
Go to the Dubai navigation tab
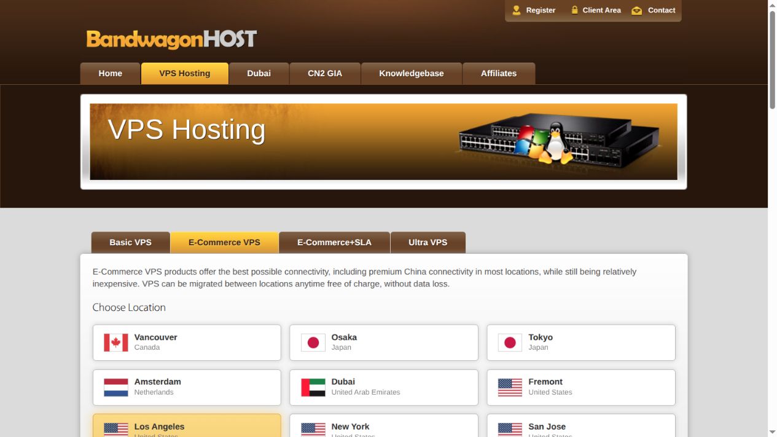(x=259, y=73)
